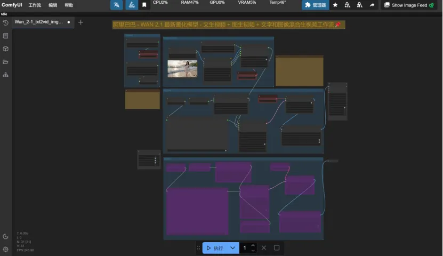Open dropdown arrow next to 执行

coord(232,248)
